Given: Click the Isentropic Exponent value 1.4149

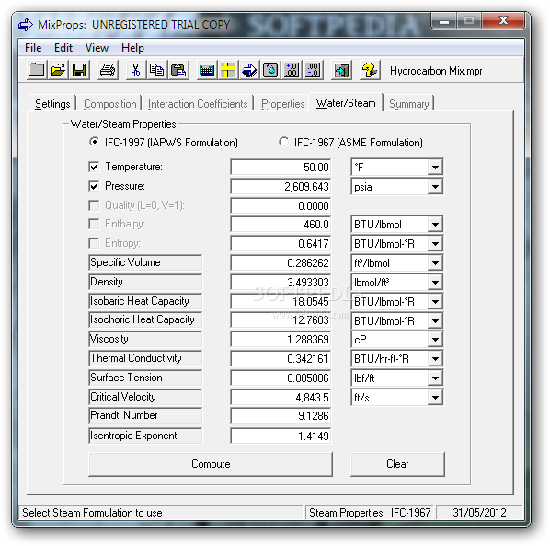Looking at the screenshot, I should click(281, 436).
